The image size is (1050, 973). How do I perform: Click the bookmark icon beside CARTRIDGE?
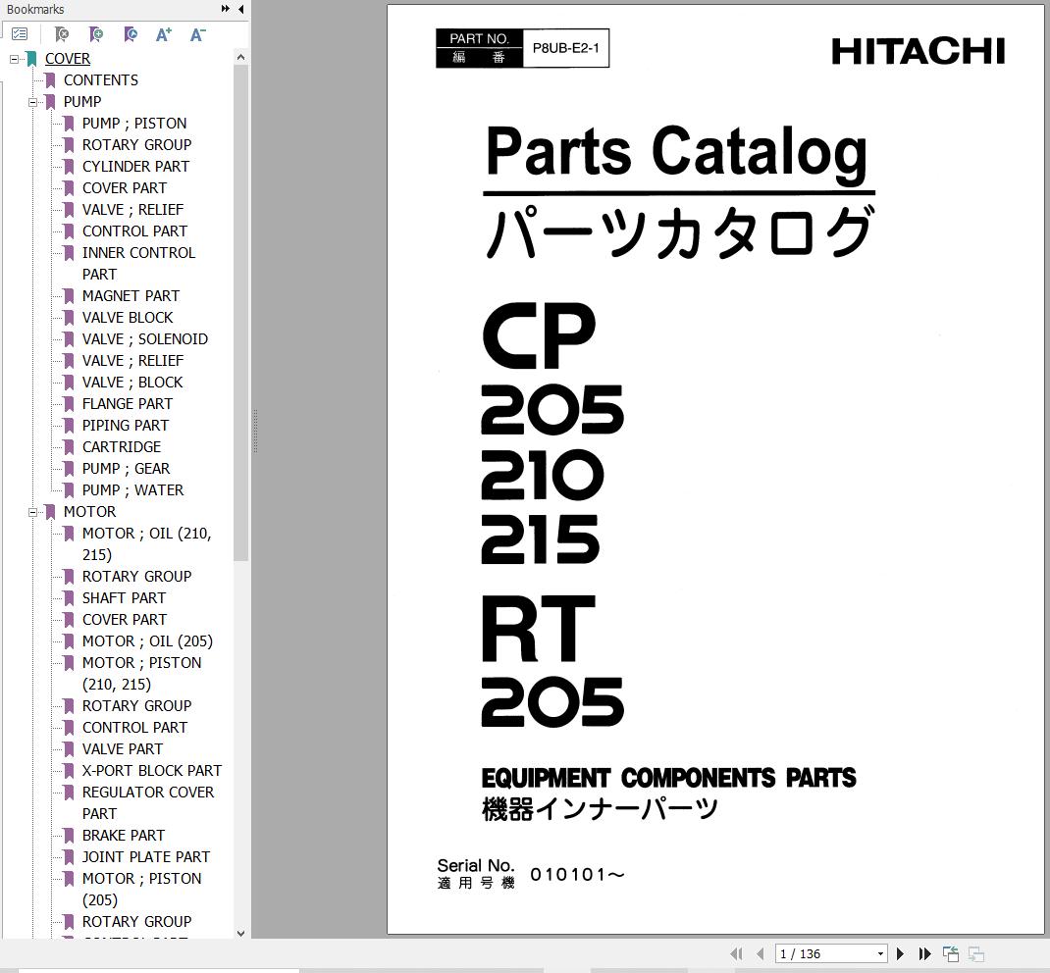(x=69, y=446)
